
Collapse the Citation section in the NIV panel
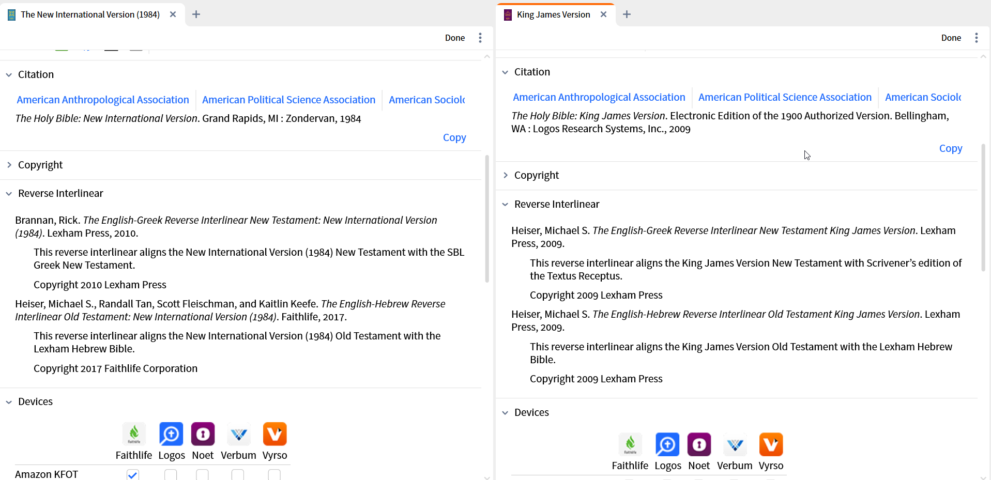(x=9, y=75)
